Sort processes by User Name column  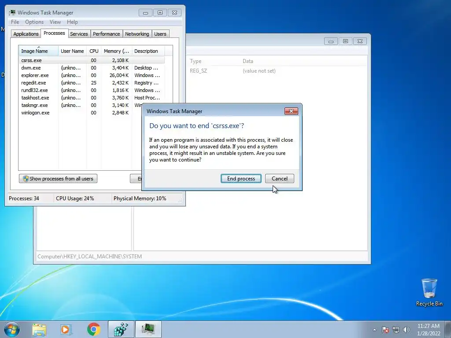72,51
